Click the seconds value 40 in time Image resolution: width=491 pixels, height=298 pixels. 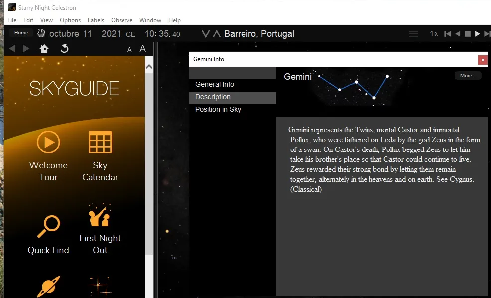pos(176,34)
